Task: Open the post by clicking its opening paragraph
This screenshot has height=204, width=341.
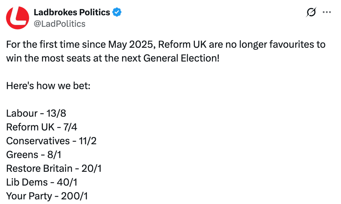Action: [165, 51]
